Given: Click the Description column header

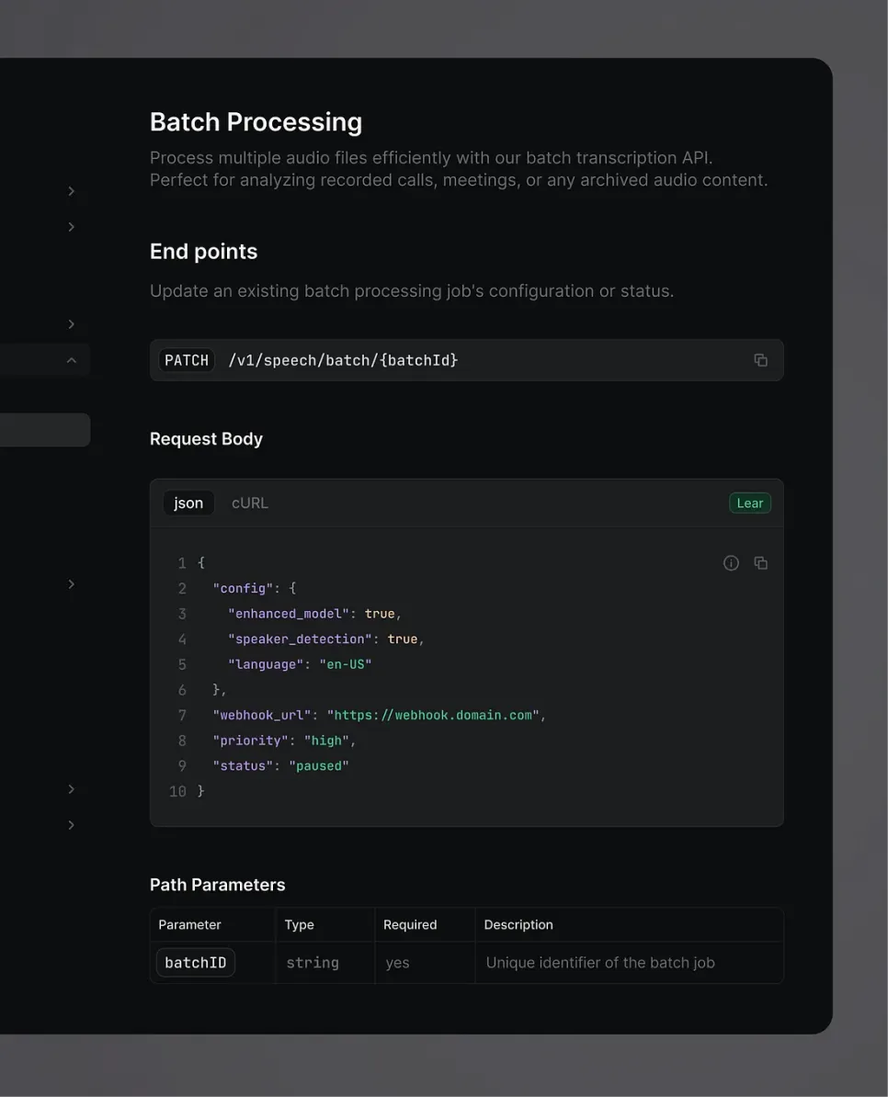Looking at the screenshot, I should pyautogui.click(x=518, y=924).
